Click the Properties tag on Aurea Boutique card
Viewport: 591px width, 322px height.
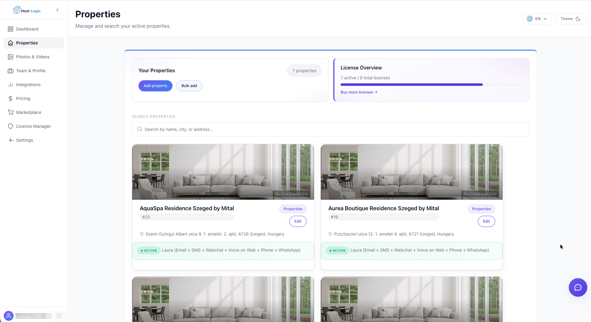click(481, 209)
